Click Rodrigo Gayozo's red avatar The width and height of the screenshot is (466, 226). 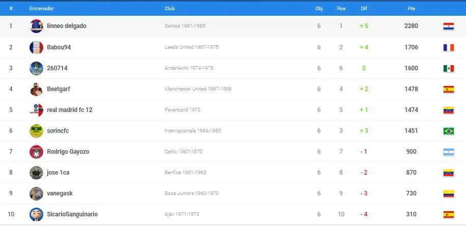(x=36, y=152)
